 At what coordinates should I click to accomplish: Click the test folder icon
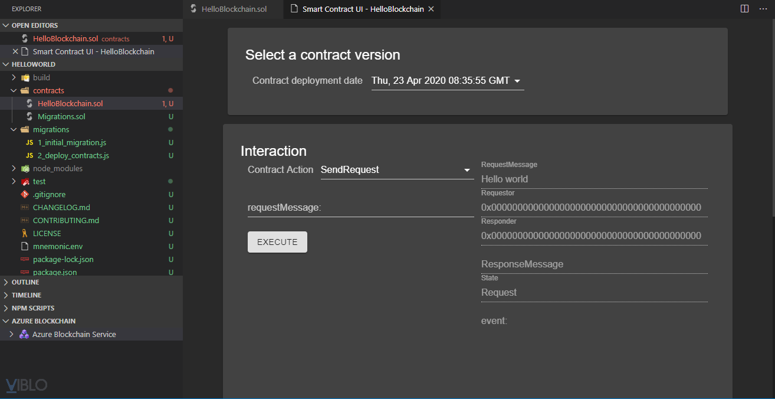(x=25, y=181)
